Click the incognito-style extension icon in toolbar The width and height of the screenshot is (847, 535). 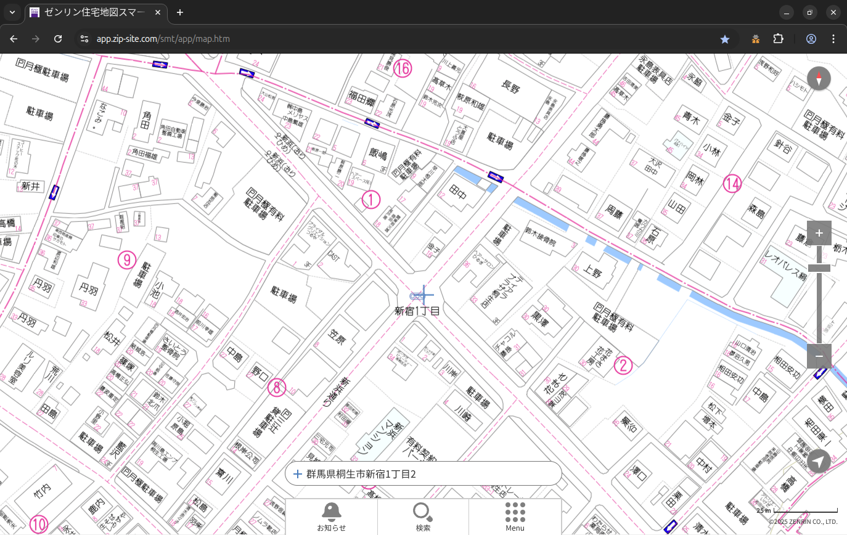pos(756,39)
